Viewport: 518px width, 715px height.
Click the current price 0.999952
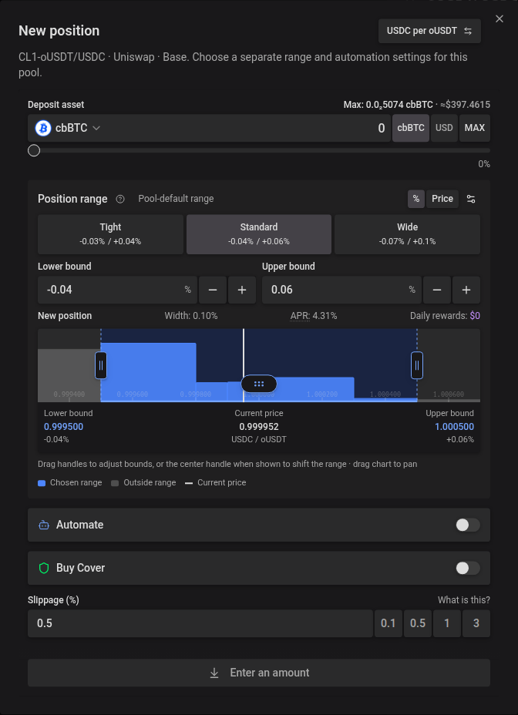259,427
